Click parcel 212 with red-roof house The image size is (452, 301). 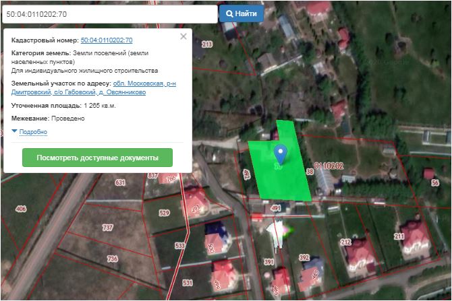[x=346, y=242]
